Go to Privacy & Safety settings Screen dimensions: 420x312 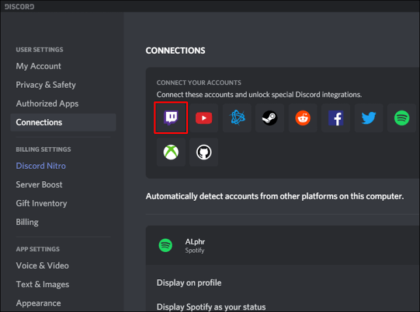click(x=46, y=85)
